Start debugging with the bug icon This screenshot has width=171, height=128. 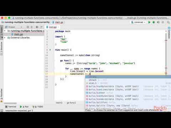click(x=154, y=22)
